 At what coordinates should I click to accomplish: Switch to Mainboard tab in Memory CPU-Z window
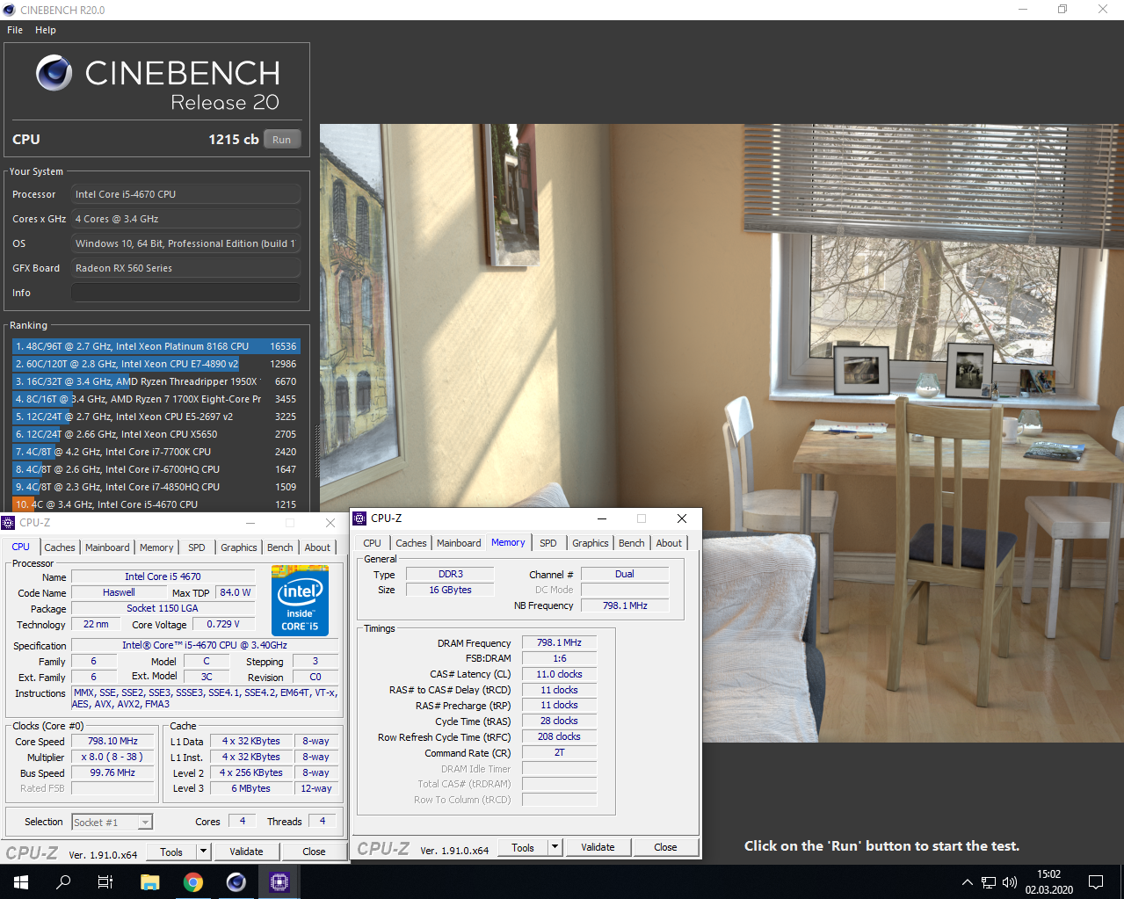(459, 543)
